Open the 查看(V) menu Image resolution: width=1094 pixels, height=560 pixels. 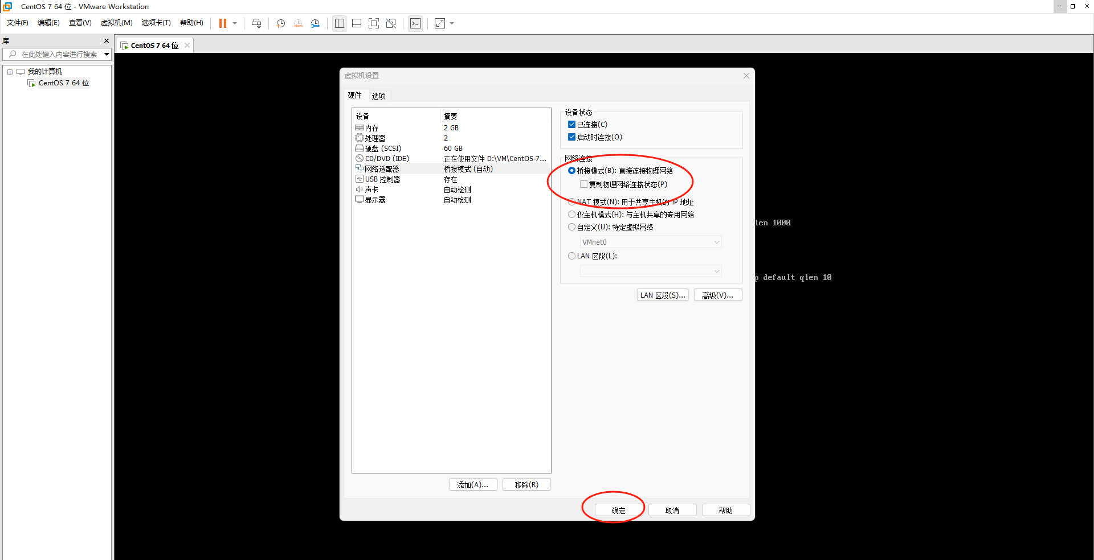[x=80, y=23]
